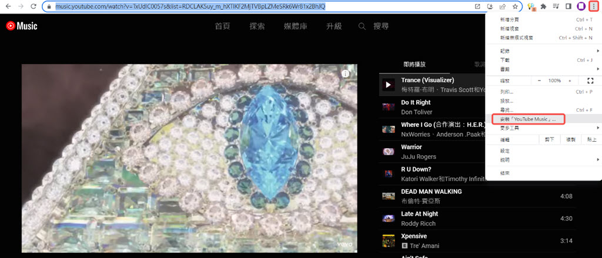The image size is (602, 258).
Task: Click the Do It Right album thumbnail
Action: coord(389,107)
